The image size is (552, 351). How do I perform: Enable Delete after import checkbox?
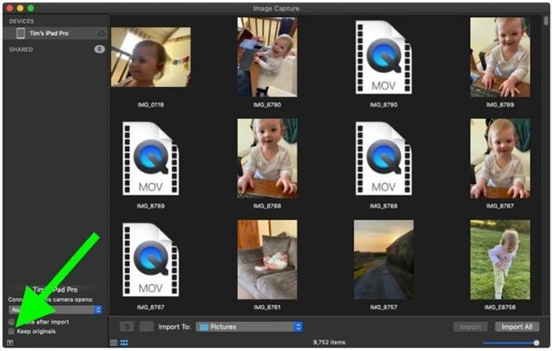(x=11, y=322)
